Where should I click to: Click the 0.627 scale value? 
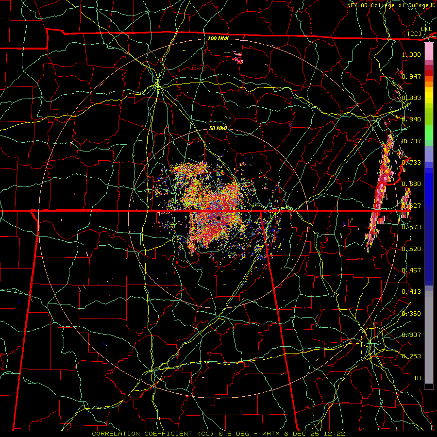pyautogui.click(x=411, y=206)
